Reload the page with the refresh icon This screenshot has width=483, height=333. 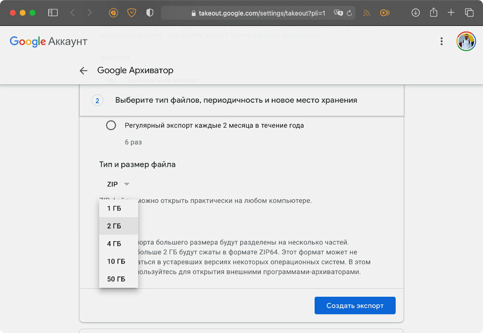tap(350, 13)
